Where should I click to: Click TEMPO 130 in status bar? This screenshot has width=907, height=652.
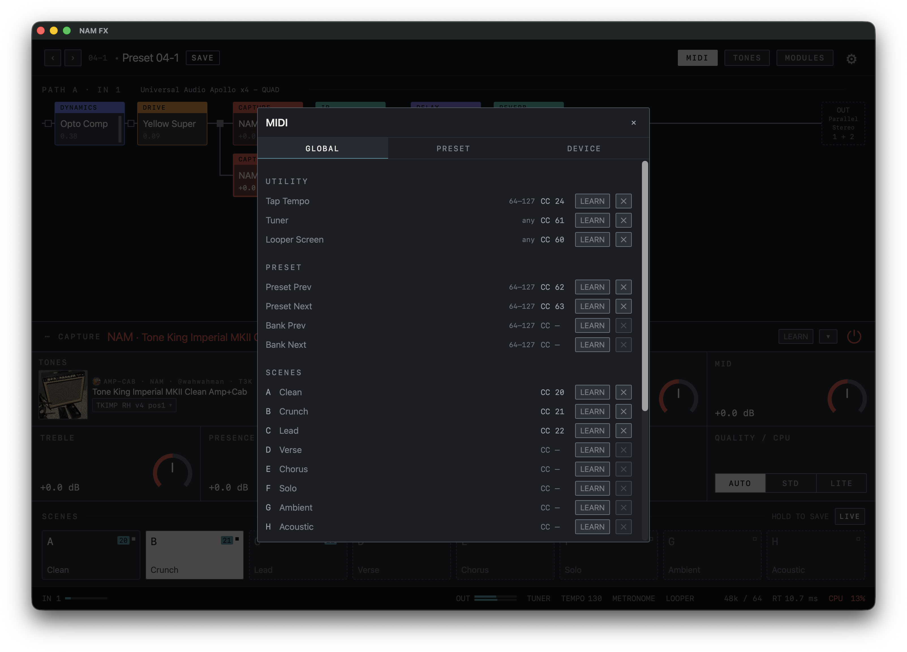point(581,599)
